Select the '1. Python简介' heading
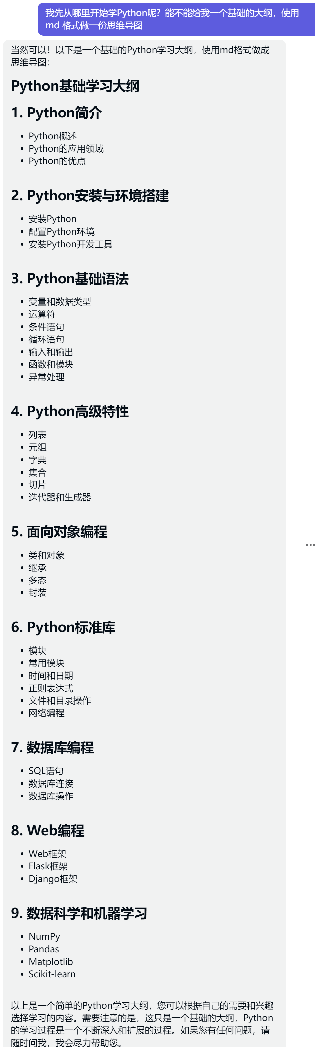The width and height of the screenshot is (315, 1047). point(56,113)
